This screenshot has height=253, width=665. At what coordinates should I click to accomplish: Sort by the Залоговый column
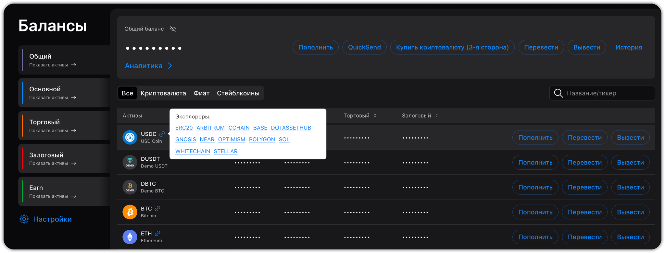(436, 116)
